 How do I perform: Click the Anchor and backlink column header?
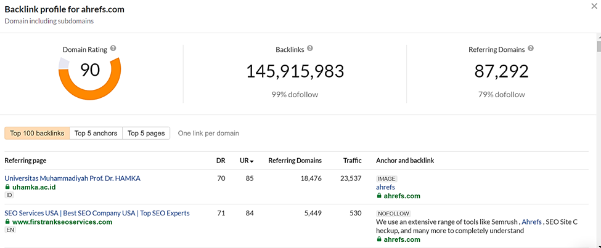coord(405,161)
